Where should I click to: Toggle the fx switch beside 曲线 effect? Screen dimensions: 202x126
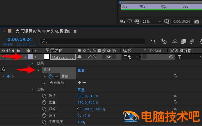3,70
